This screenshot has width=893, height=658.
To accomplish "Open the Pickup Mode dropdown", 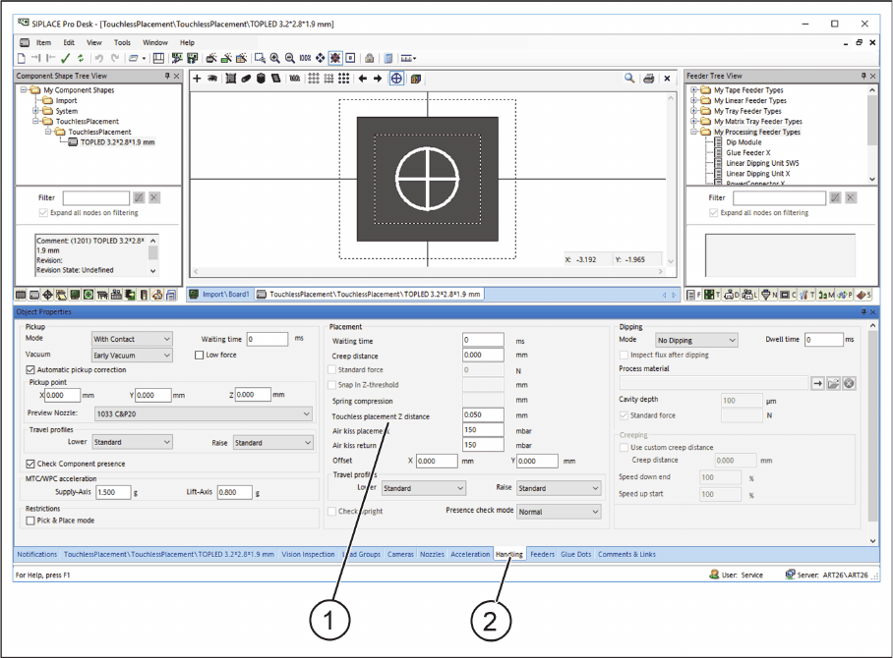I will [132, 339].
